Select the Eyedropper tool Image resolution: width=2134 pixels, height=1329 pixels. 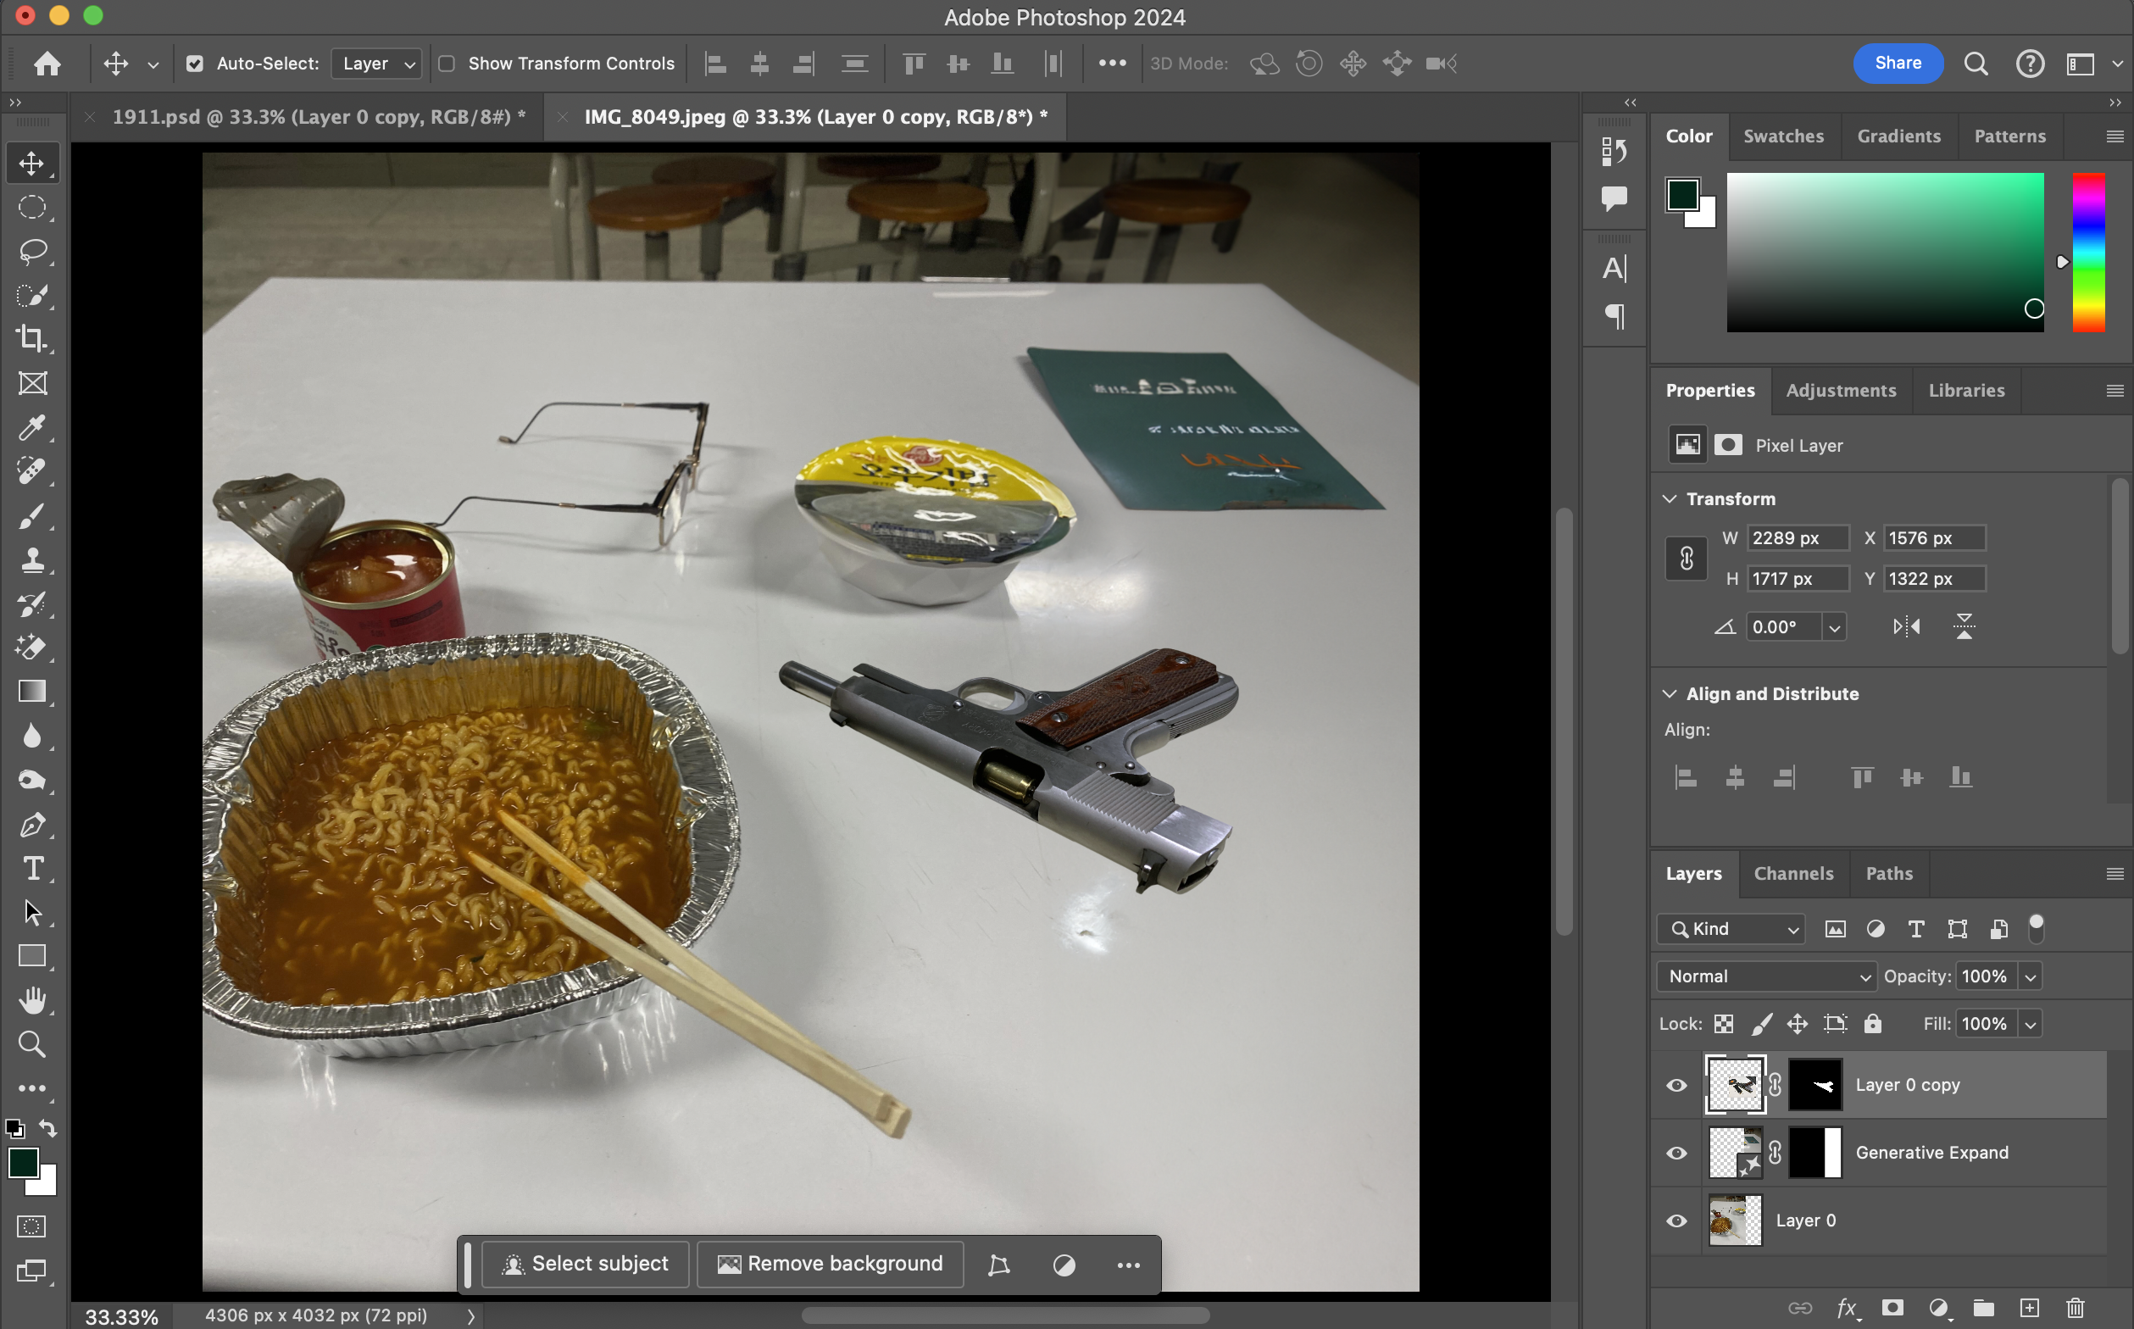coord(31,428)
